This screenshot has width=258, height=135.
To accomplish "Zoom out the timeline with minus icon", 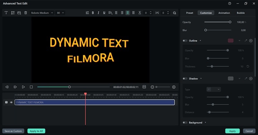I will pos(152,87).
